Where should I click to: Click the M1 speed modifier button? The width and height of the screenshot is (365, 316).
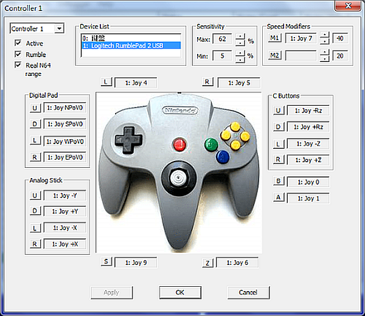coord(274,38)
